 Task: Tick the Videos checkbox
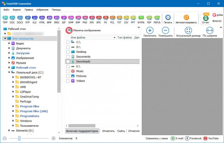point(68,81)
